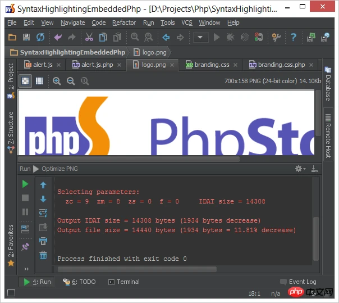
Task: Open Find with the magnifier icon
Action: 135,37
